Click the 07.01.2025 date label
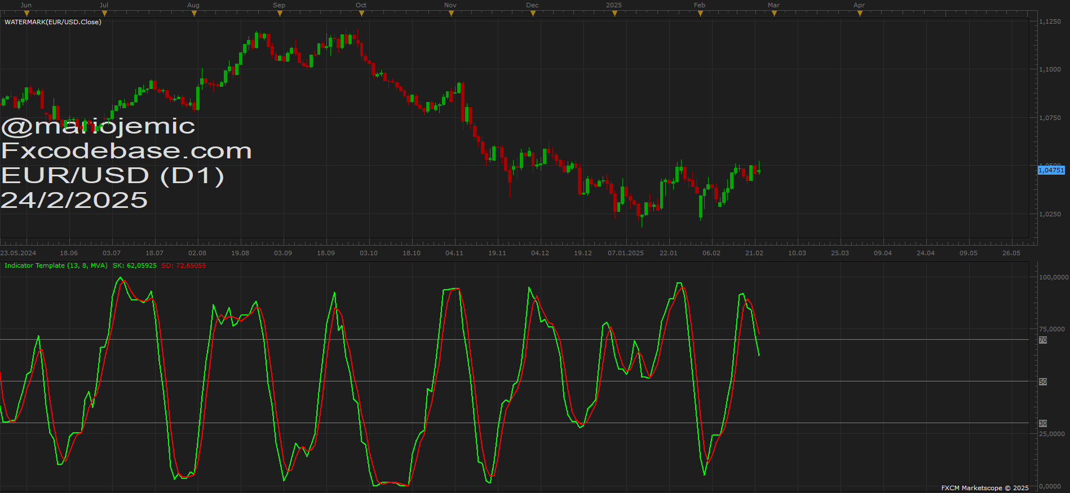This screenshot has height=493, width=1070. click(626, 253)
